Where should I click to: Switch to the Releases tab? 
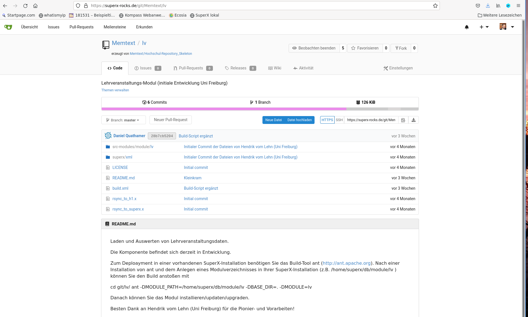(240, 68)
